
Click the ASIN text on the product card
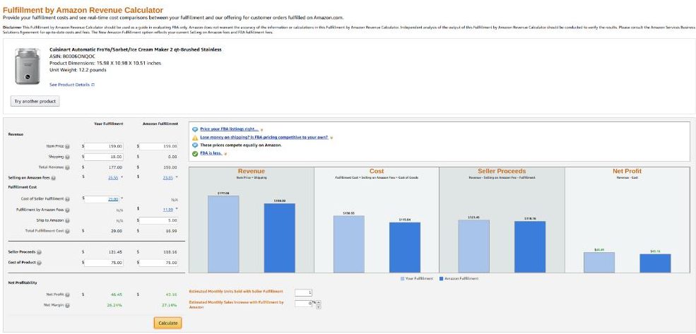click(72, 56)
